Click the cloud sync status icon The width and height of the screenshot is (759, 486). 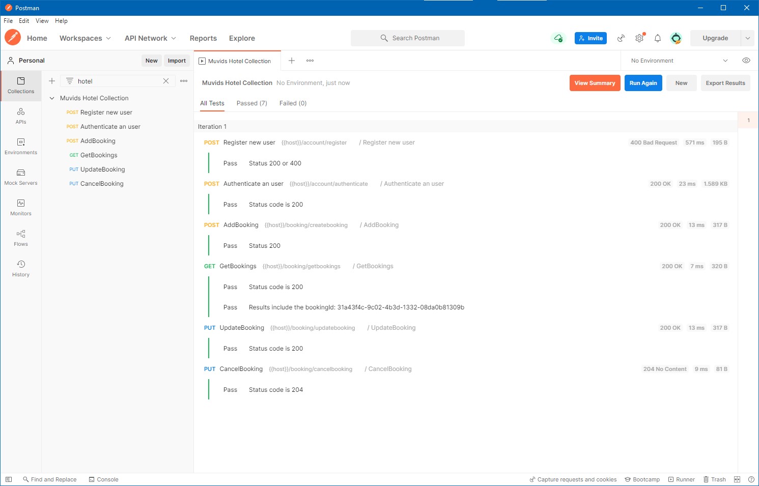click(558, 38)
